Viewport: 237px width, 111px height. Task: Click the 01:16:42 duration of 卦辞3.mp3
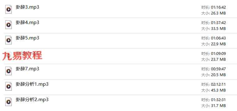pyautogui.click(x=218, y=7)
